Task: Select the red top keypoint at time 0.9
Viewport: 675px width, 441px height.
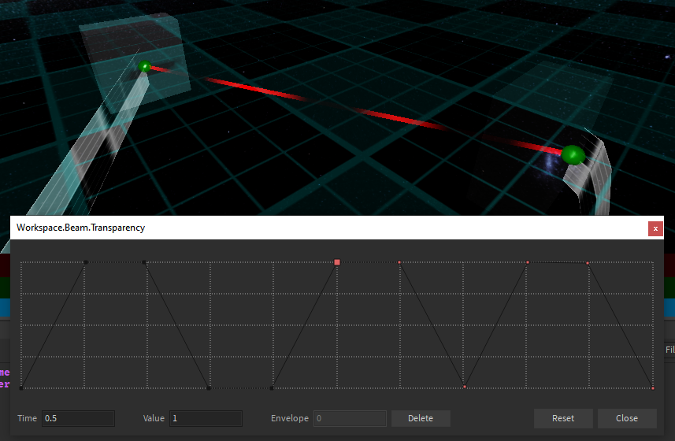Action: coord(588,263)
